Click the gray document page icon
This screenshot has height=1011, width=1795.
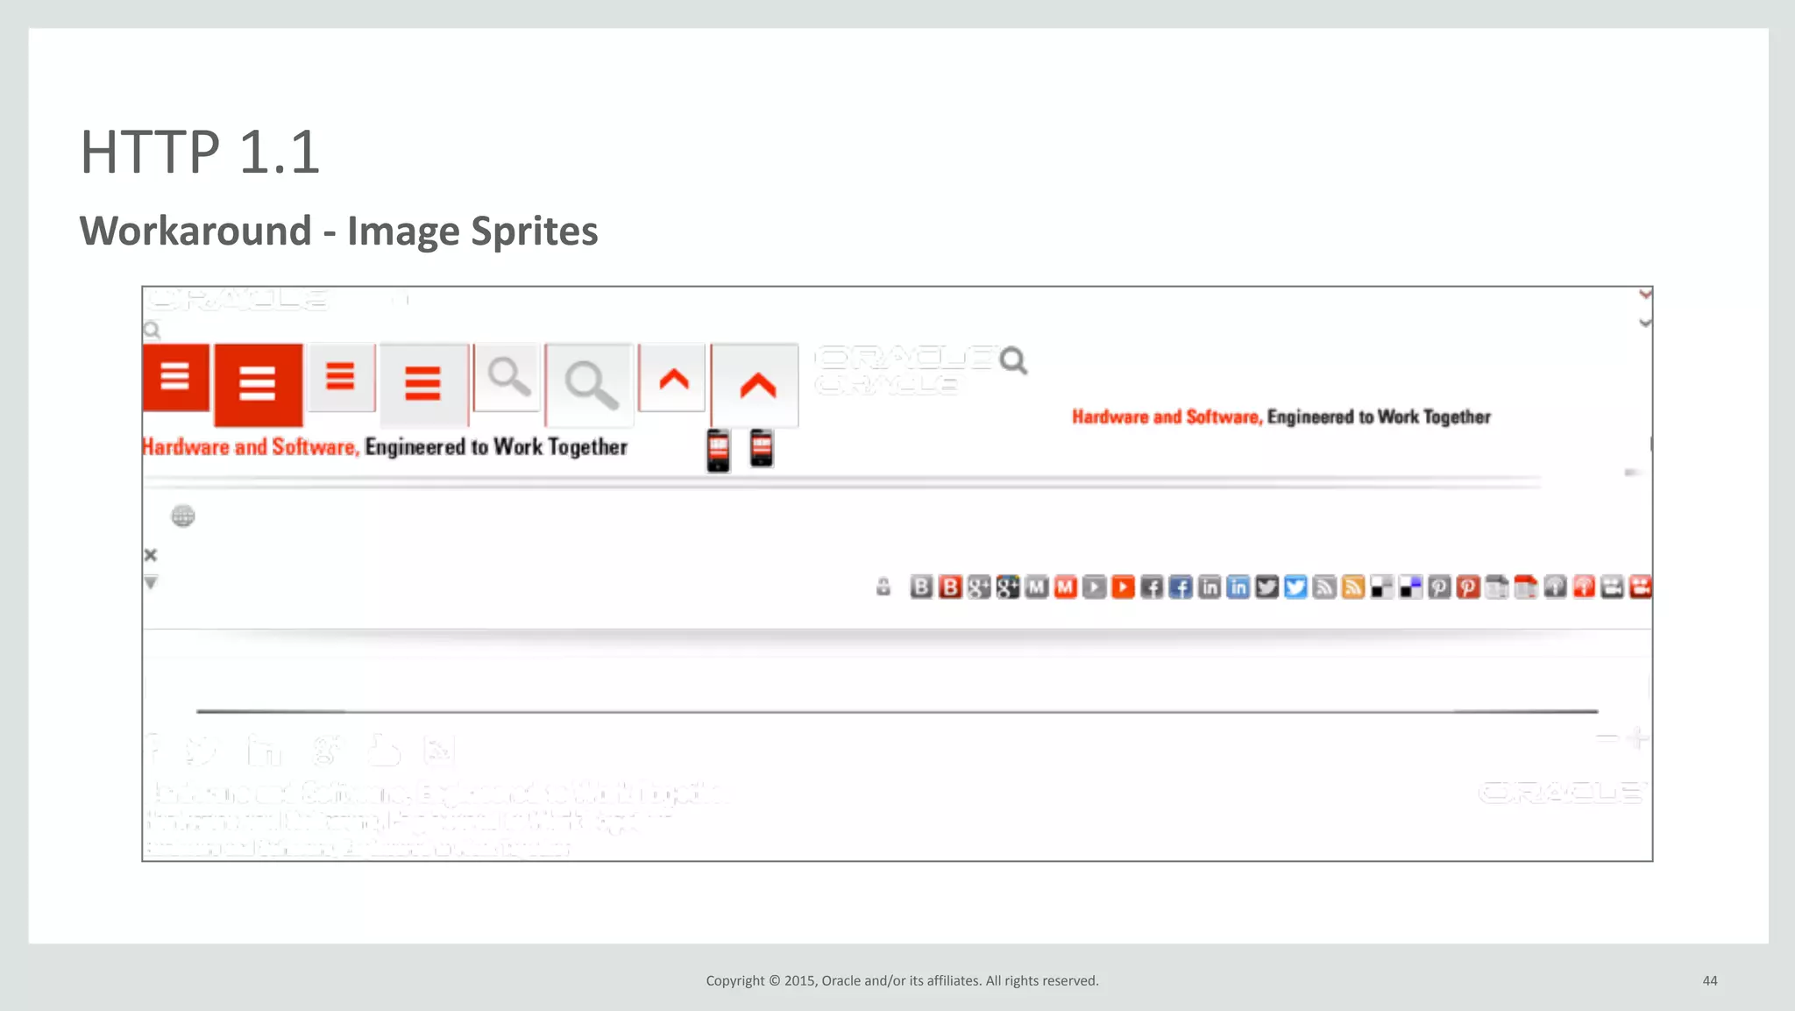1498,587
